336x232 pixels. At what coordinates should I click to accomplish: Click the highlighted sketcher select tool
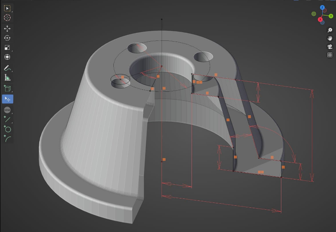click(8, 99)
